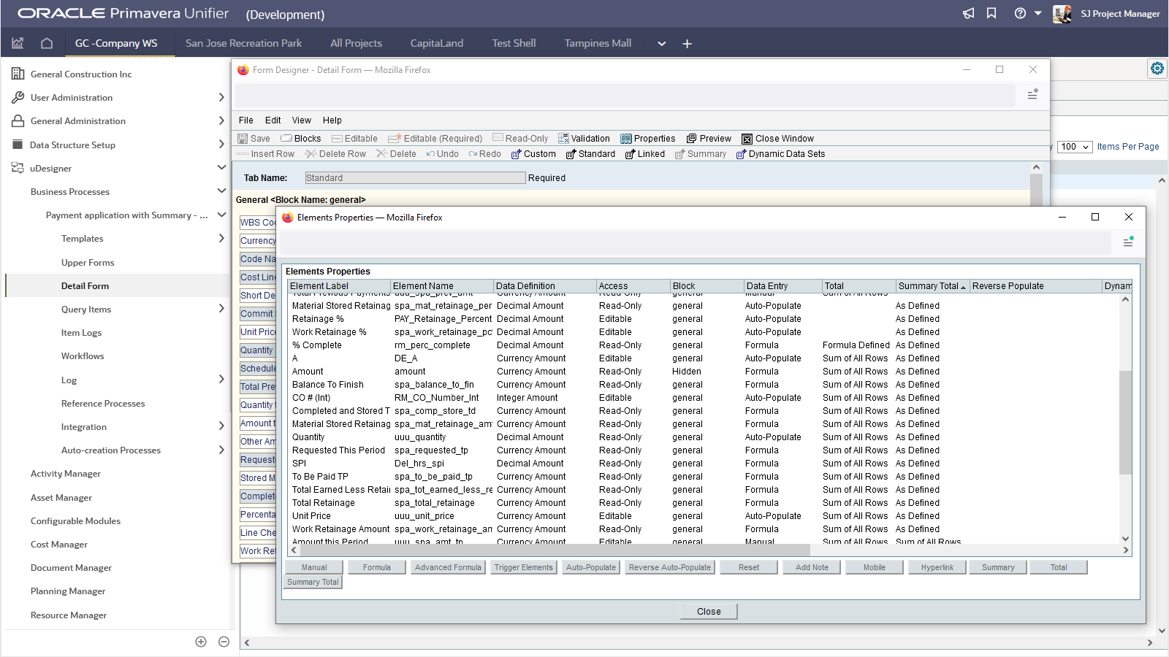Click expand-all plus icon at sidebar bottom
The height and width of the screenshot is (657, 1169).
point(201,642)
